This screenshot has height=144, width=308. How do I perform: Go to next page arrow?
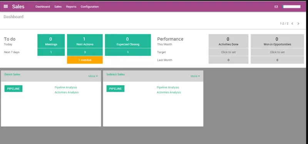tap(298, 23)
